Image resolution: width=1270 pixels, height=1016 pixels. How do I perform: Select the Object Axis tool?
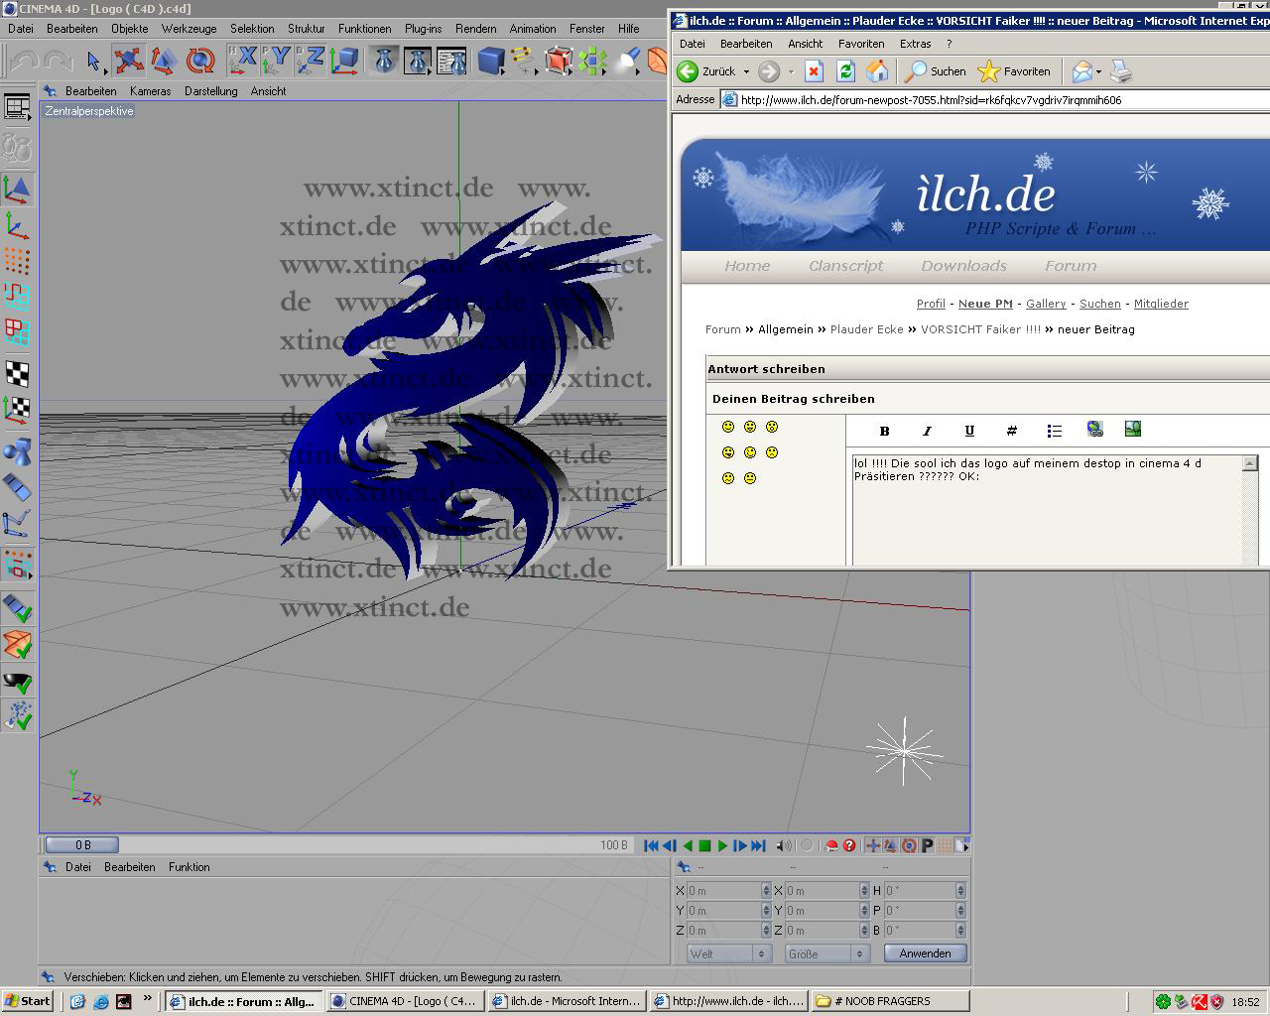[x=17, y=225]
